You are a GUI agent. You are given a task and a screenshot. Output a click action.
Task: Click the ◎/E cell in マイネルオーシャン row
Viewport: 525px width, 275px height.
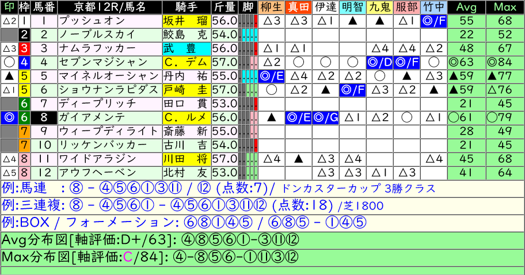pos(272,77)
